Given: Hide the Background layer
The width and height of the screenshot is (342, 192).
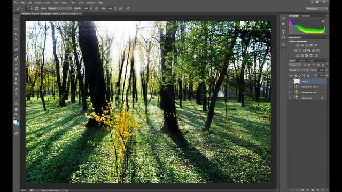Looking at the screenshot, I should (x=290, y=98).
